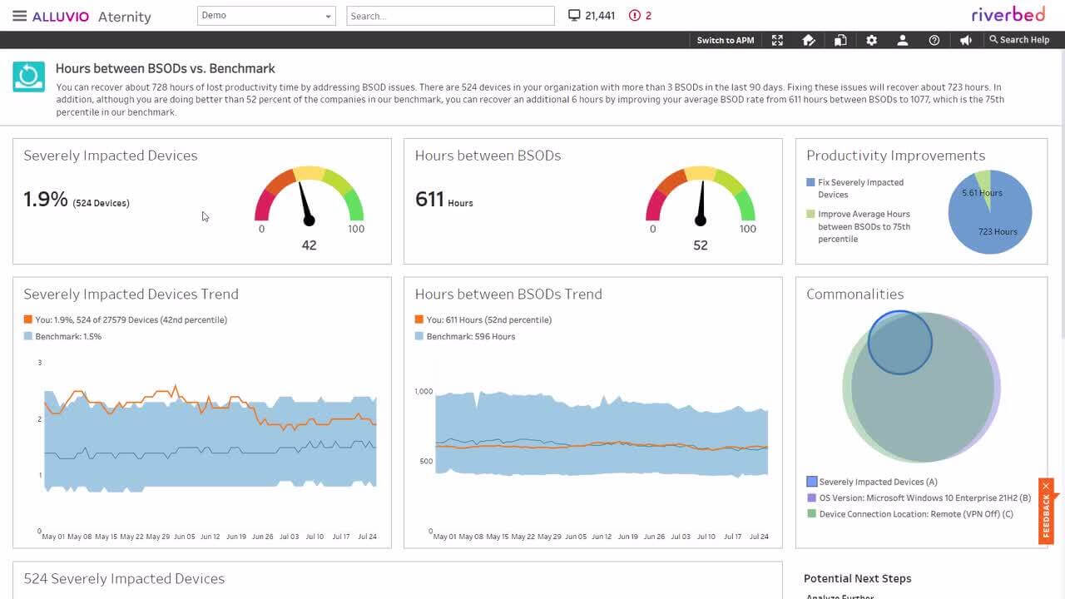This screenshot has width=1065, height=599.
Task: Click the BSOD recovery dashboard icon
Action: (x=28, y=77)
